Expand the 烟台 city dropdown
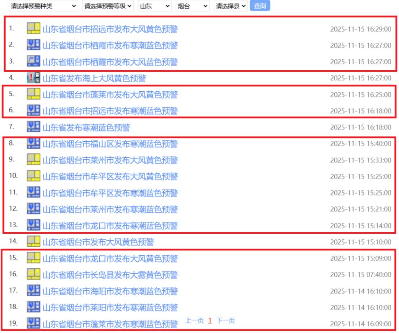The height and width of the screenshot is (333, 399). pyautogui.click(x=192, y=6)
